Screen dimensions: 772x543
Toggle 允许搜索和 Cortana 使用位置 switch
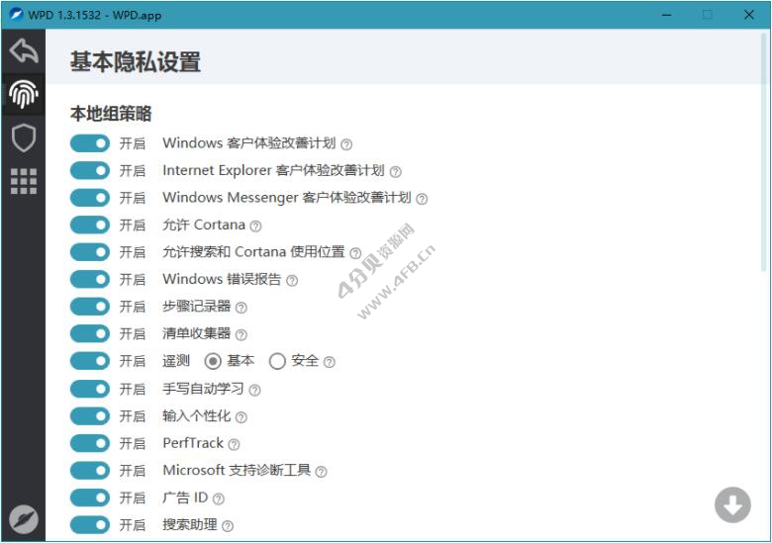pyautogui.click(x=90, y=252)
